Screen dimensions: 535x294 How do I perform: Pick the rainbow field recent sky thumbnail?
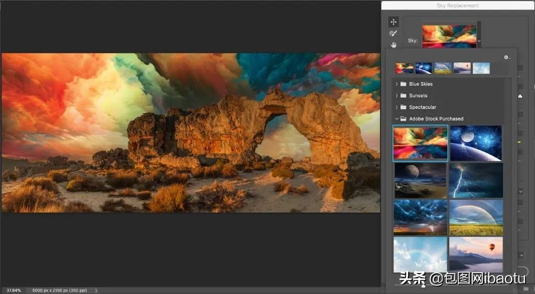click(x=443, y=69)
